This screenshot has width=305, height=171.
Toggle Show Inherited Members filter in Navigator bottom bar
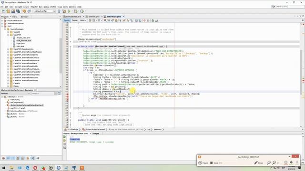pos(3,158)
